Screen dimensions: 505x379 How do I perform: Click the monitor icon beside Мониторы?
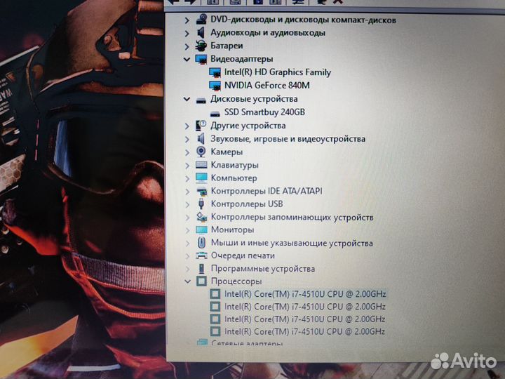201,230
